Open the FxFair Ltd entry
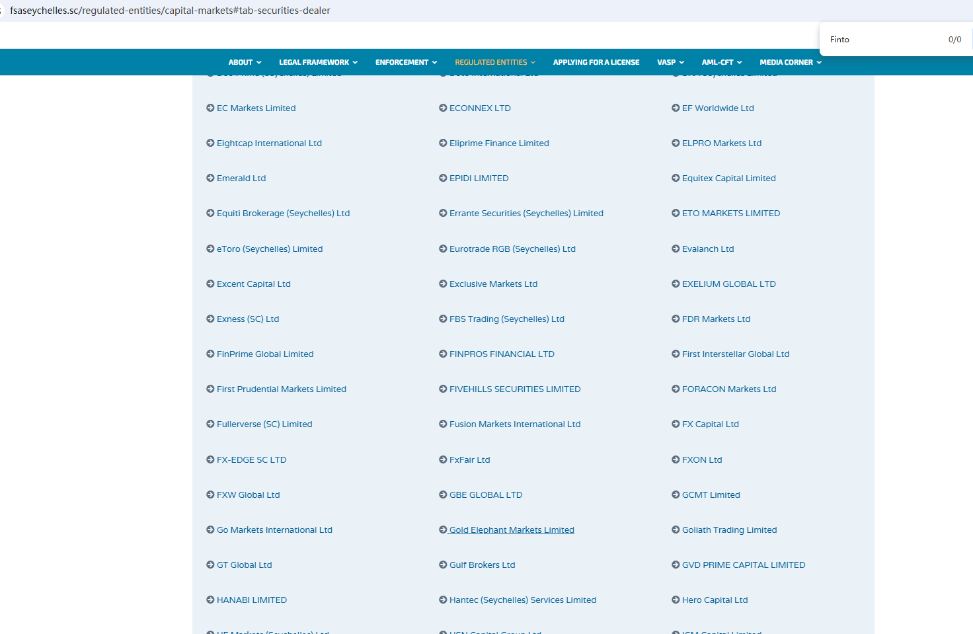The width and height of the screenshot is (973, 634). [x=470, y=459]
